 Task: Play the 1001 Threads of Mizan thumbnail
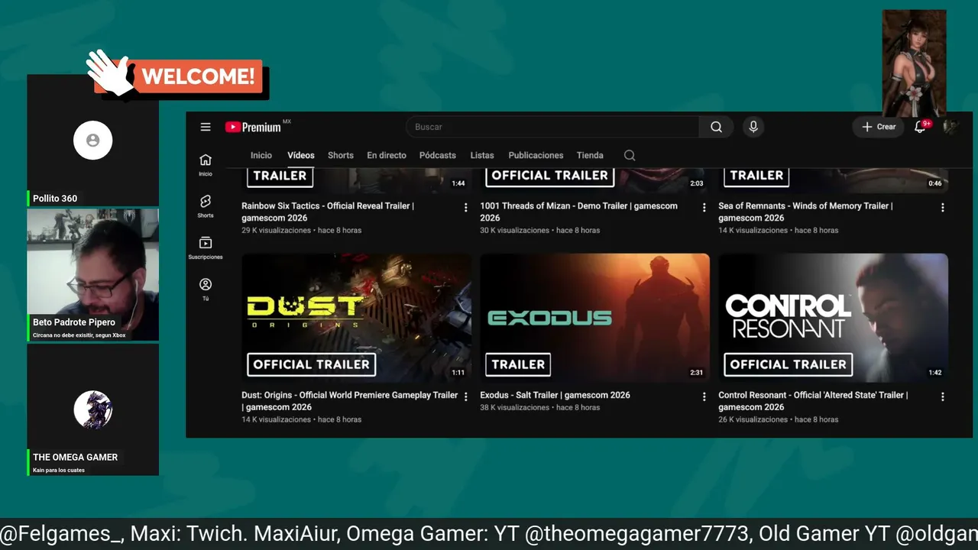coord(594,180)
